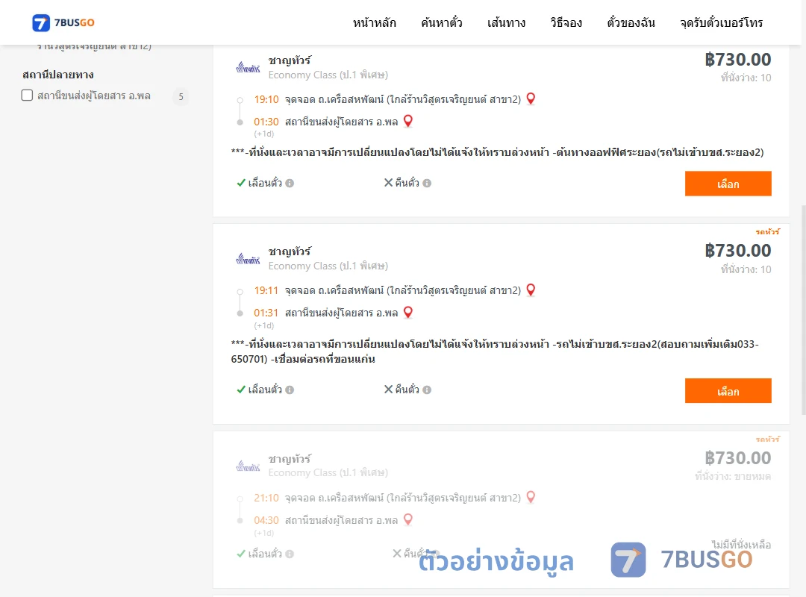Click the green check by เลื่อนตั๋ว on the 21:10 trip
The width and height of the screenshot is (806, 597).
241,554
